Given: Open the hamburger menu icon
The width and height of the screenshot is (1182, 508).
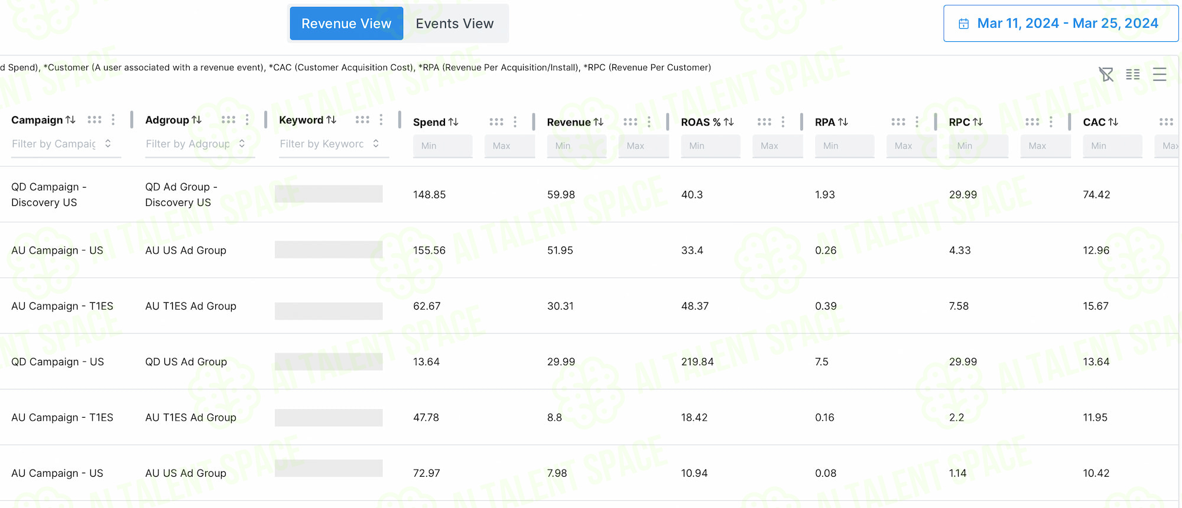Looking at the screenshot, I should [x=1160, y=74].
